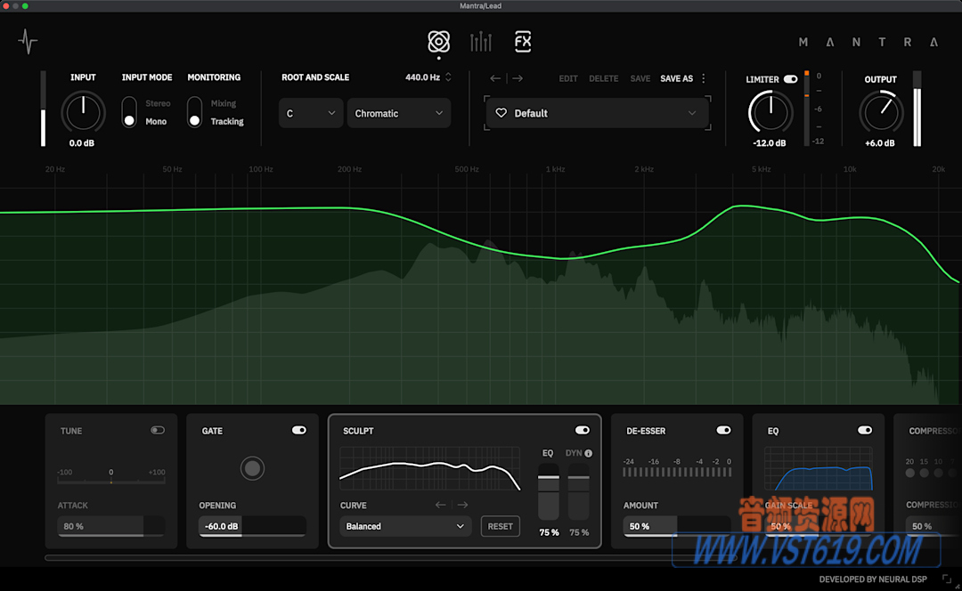Screen dimensions: 962x591
Task: Mark Default preset as favorite with heart icon
Action: tap(501, 113)
